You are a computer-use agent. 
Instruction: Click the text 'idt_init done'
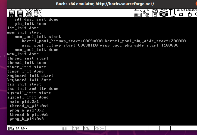pyautogui.click(x=23, y=28)
